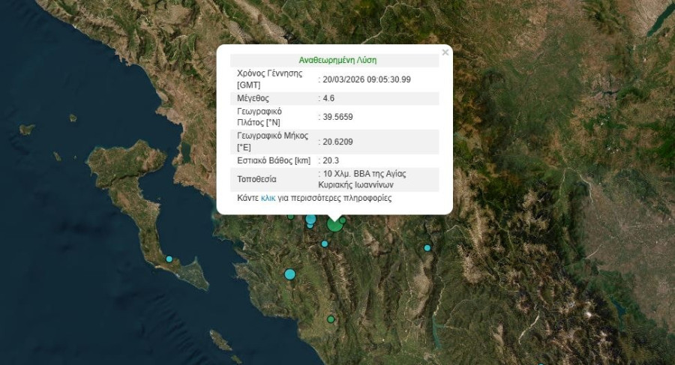This screenshot has height=365, width=675.
Task: Click the focal depth value 20.3
Action: pyautogui.click(x=331, y=160)
